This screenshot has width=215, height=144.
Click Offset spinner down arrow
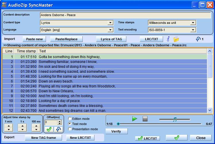59,123
